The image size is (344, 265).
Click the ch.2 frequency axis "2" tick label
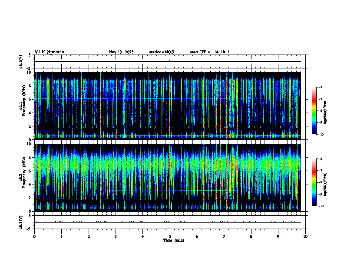tap(30, 198)
